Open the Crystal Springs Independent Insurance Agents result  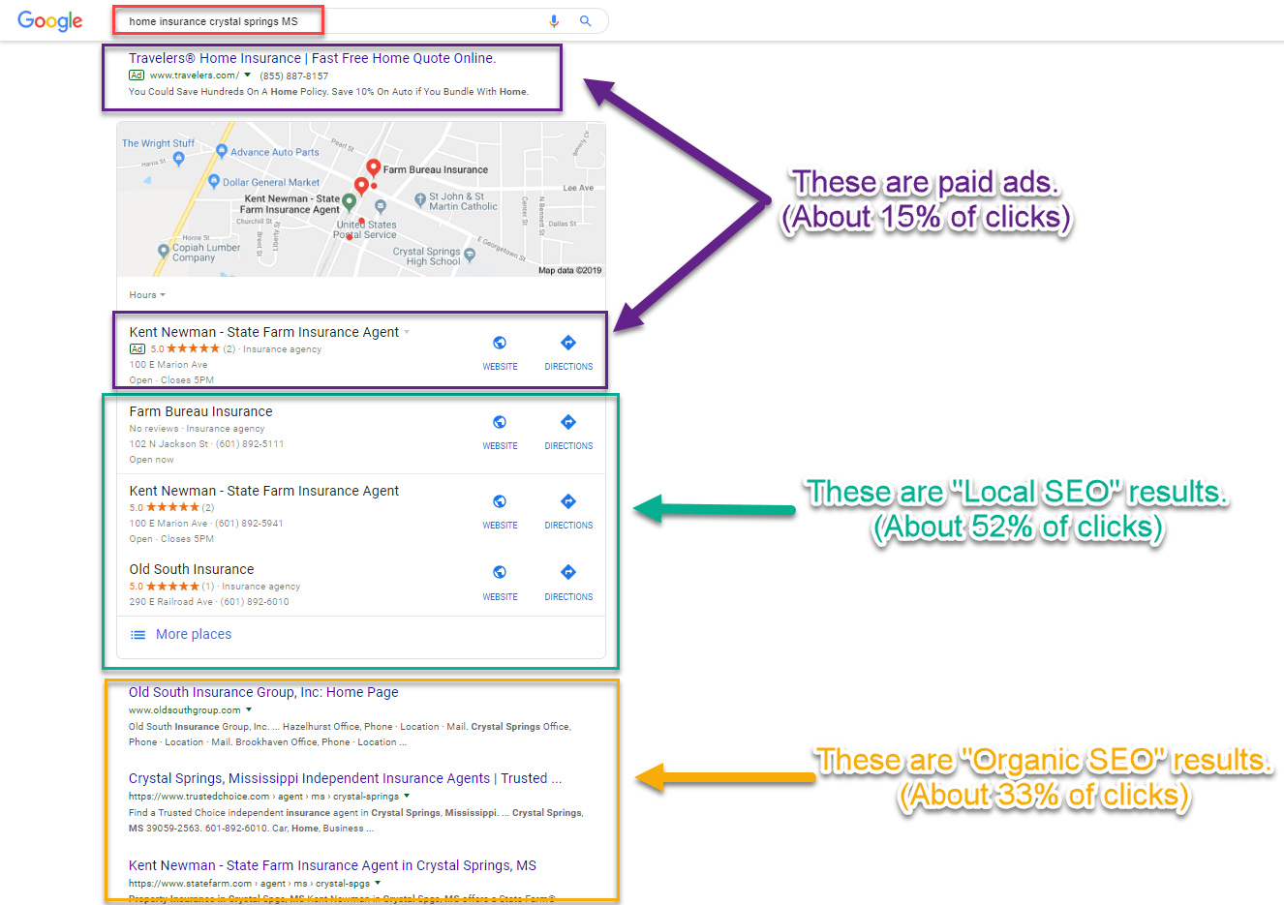pos(345,778)
